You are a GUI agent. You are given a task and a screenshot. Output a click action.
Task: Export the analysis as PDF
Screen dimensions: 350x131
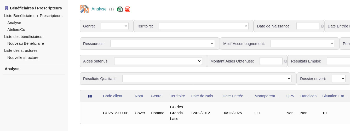coord(128,9)
